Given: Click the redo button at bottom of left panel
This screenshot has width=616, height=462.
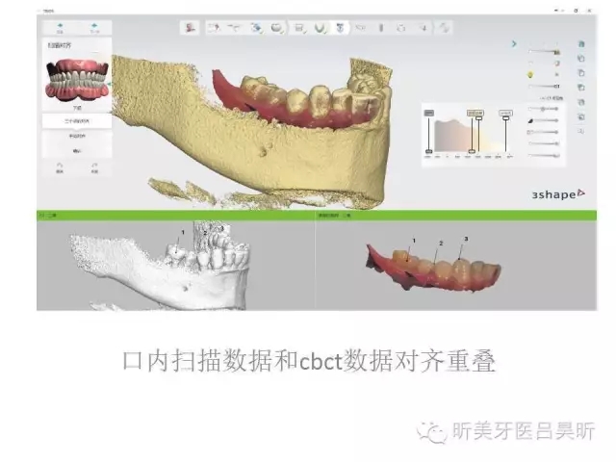Looking at the screenshot, I should [x=94, y=167].
